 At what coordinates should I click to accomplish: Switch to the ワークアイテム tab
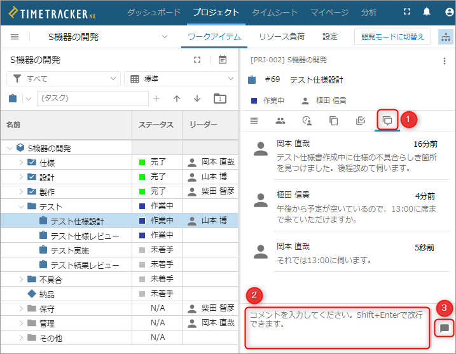coord(214,37)
